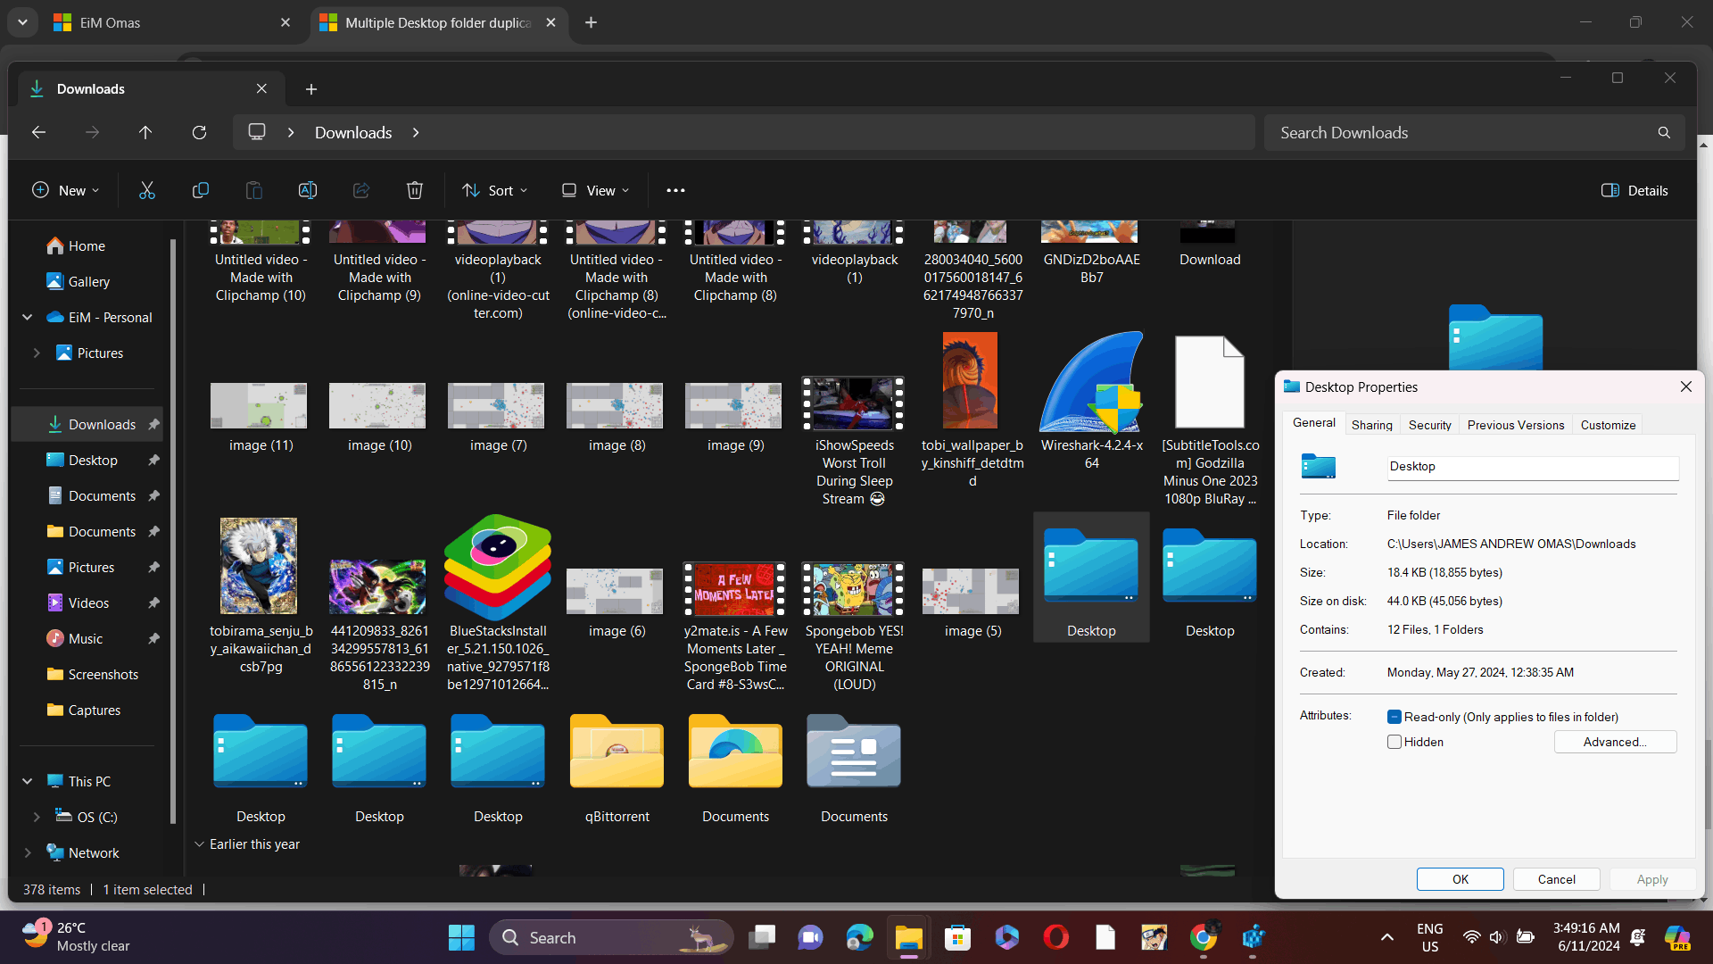
Task: Click the Windows Start button
Action: (x=461, y=937)
